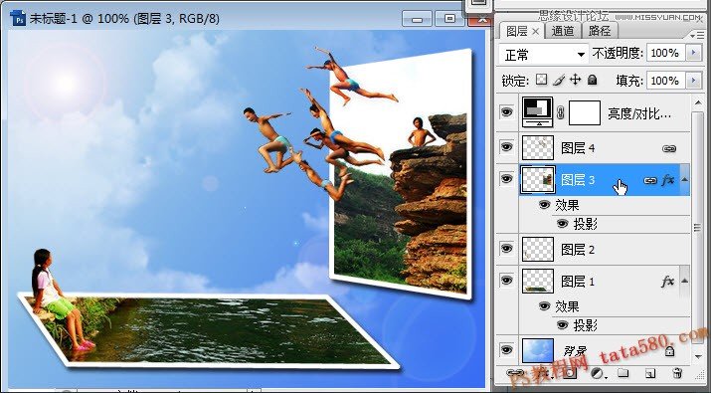Hide the 背景 layer
711x393 pixels.
click(x=506, y=349)
